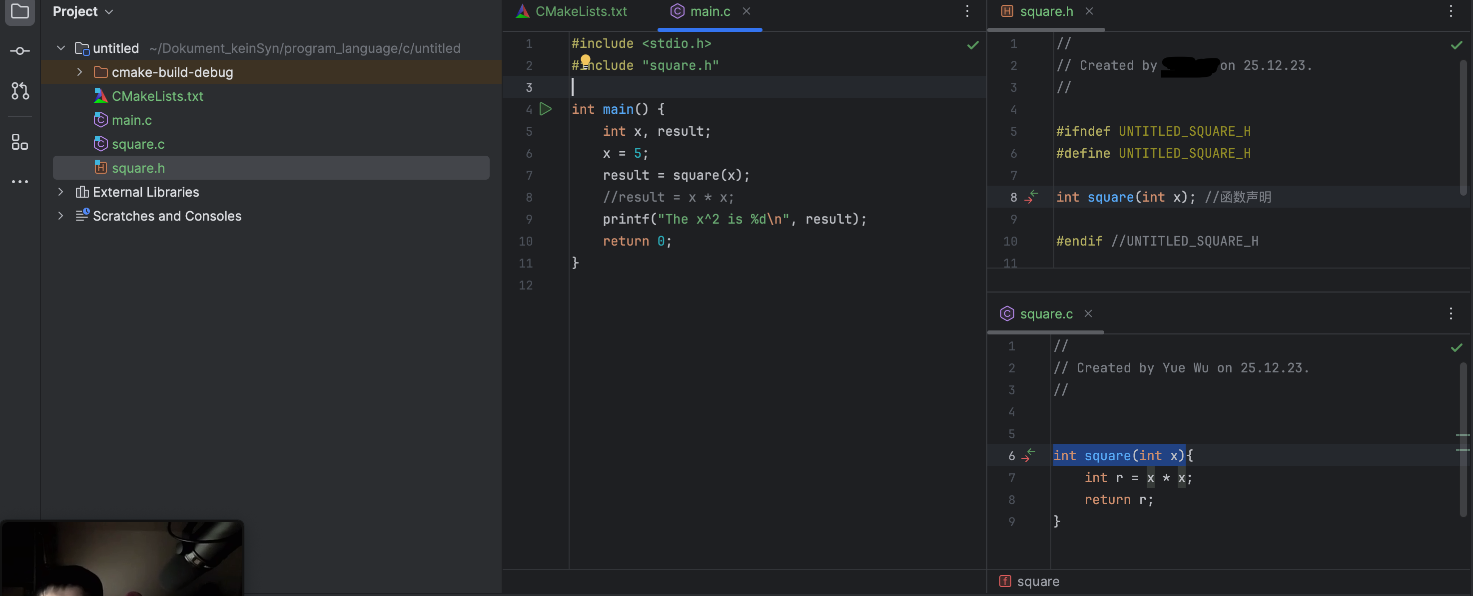The height and width of the screenshot is (596, 1473).
Task: Click the square breadcrumb in square.c
Action: pyautogui.click(x=1038, y=581)
